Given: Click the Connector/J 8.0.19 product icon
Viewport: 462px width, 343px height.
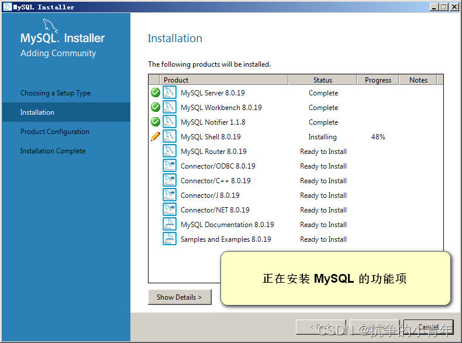Looking at the screenshot, I should pos(170,195).
